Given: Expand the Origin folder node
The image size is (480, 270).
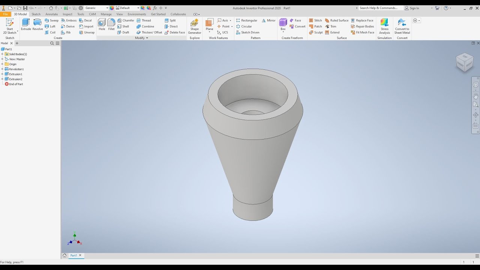Looking at the screenshot, I should [x=2, y=64].
